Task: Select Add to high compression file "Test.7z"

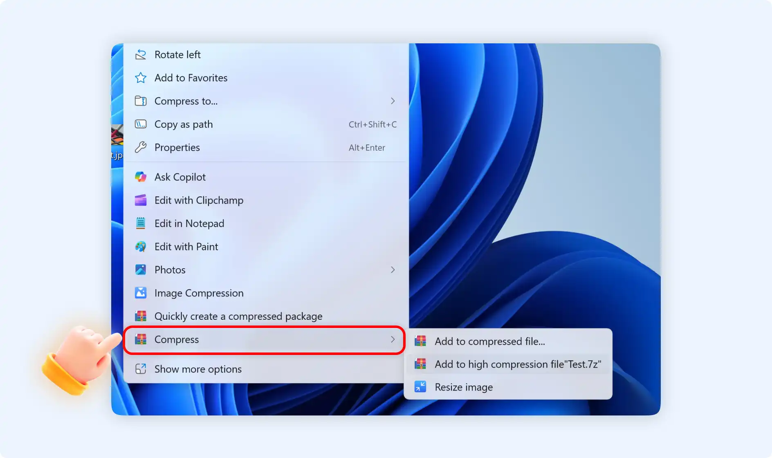Action: pyautogui.click(x=508, y=364)
